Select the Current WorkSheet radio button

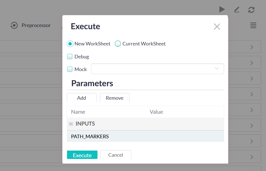click(118, 44)
